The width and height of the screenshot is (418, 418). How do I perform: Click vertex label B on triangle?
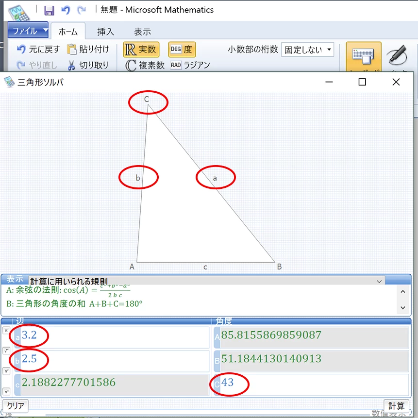click(279, 267)
